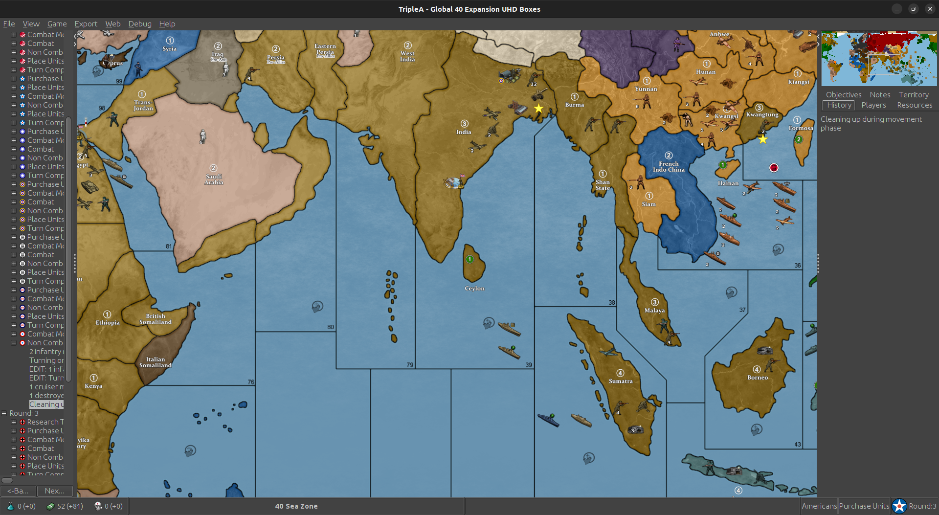
Task: Open the Help menu
Action: (x=167, y=23)
